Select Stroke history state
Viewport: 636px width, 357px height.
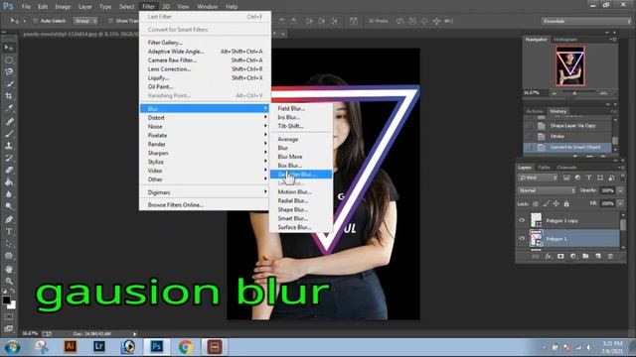pos(567,137)
